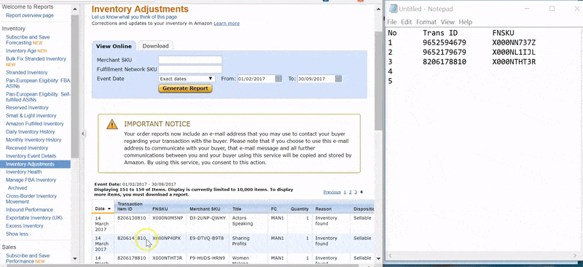
Task: Open Daily Inventory History report
Action: pyautogui.click(x=31, y=132)
